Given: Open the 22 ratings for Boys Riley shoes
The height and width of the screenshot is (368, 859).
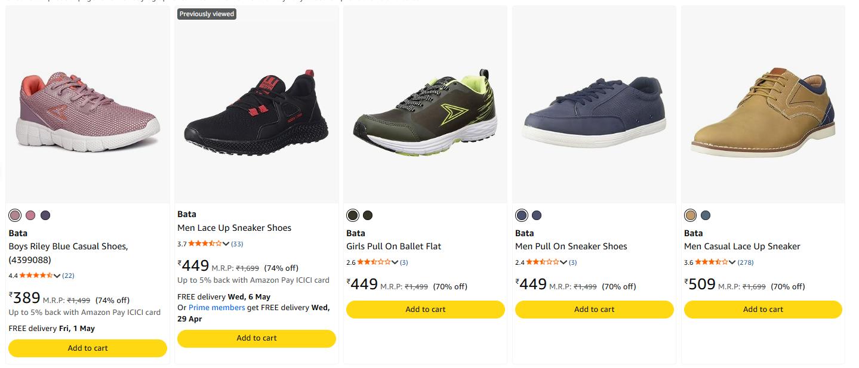Looking at the screenshot, I should coord(68,276).
